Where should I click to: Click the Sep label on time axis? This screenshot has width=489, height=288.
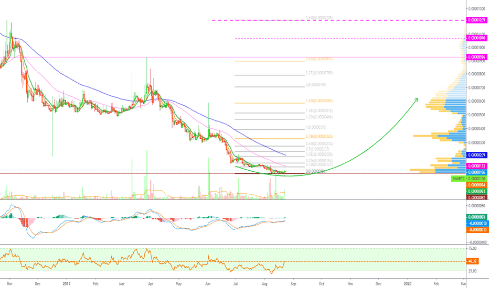293,284
